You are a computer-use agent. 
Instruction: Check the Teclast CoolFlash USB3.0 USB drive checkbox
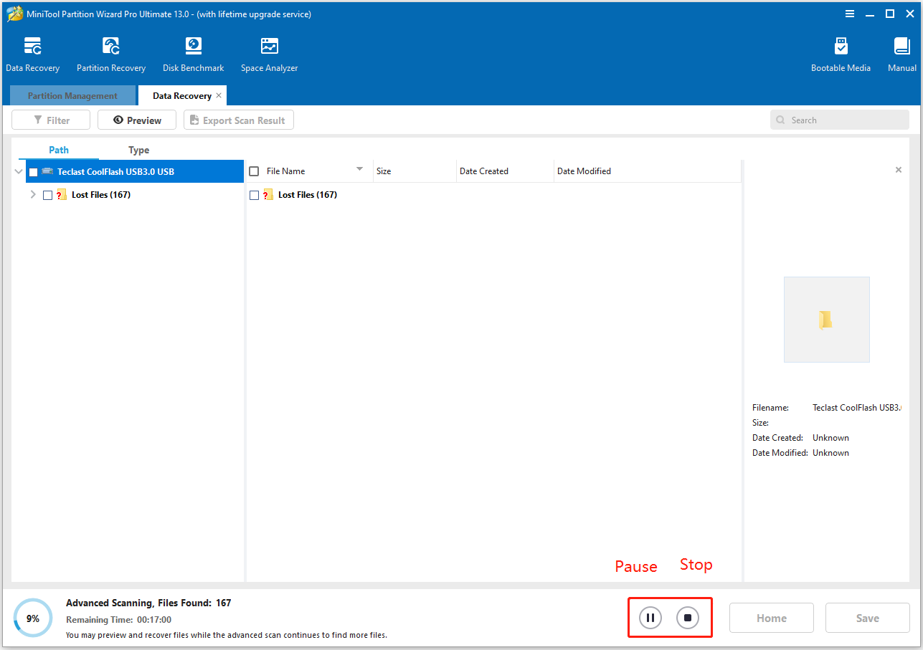(x=32, y=171)
